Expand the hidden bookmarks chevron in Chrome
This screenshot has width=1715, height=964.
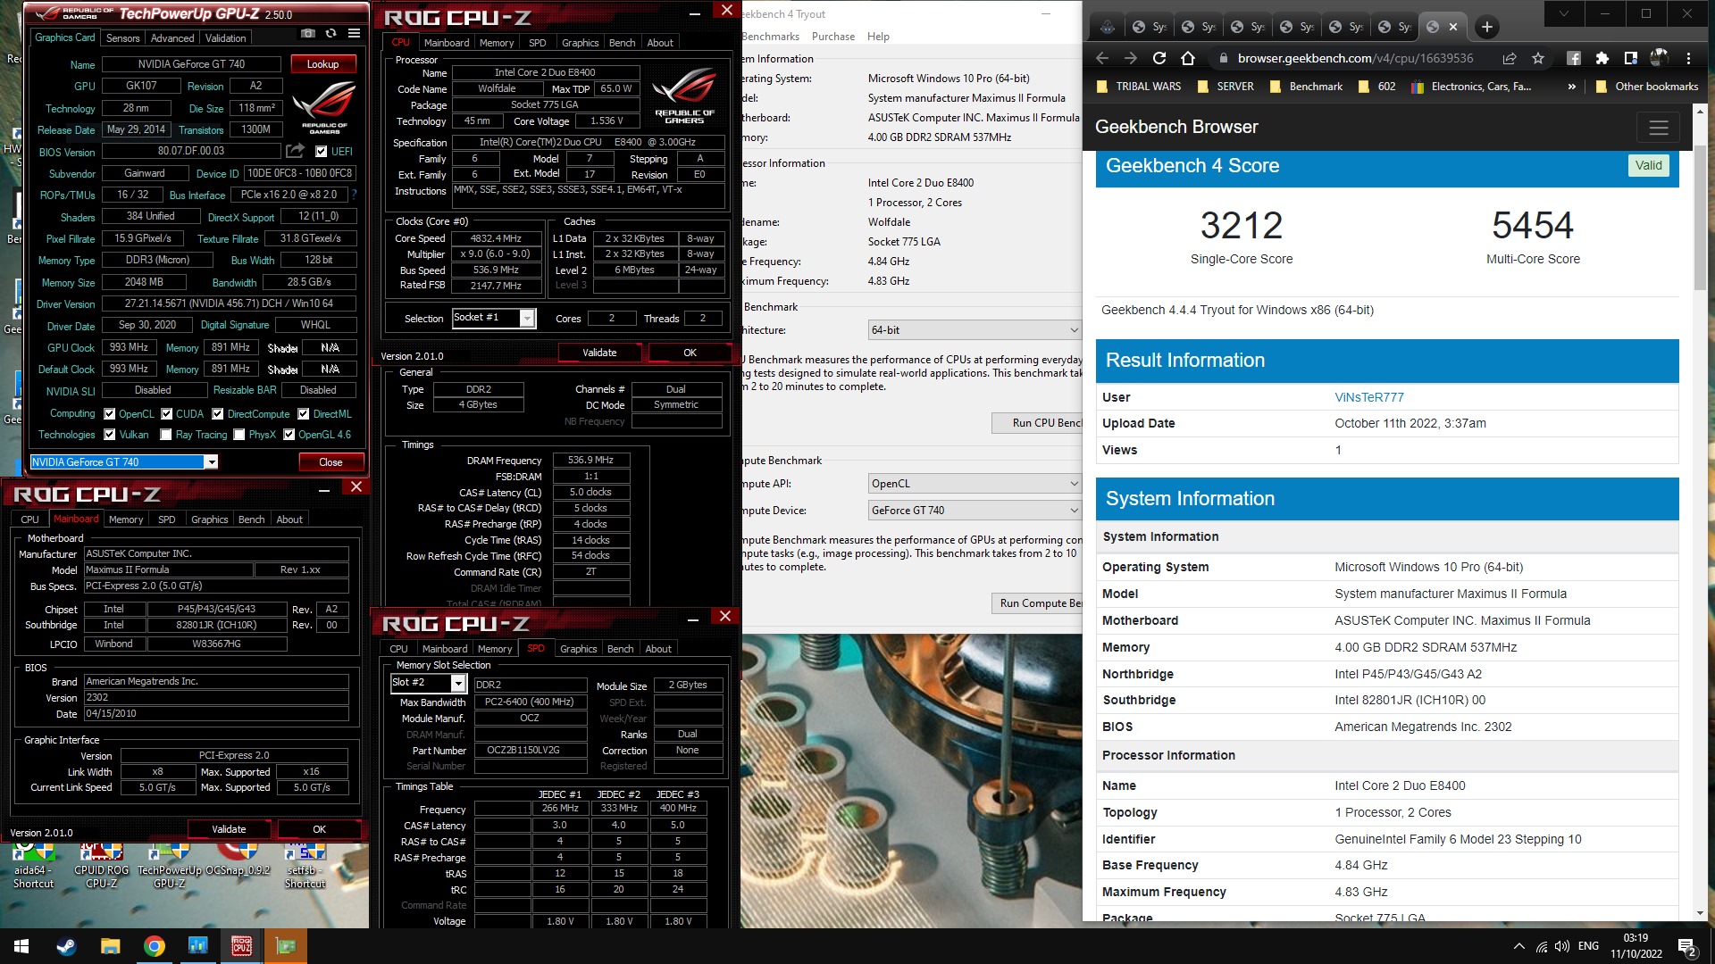(x=1571, y=87)
